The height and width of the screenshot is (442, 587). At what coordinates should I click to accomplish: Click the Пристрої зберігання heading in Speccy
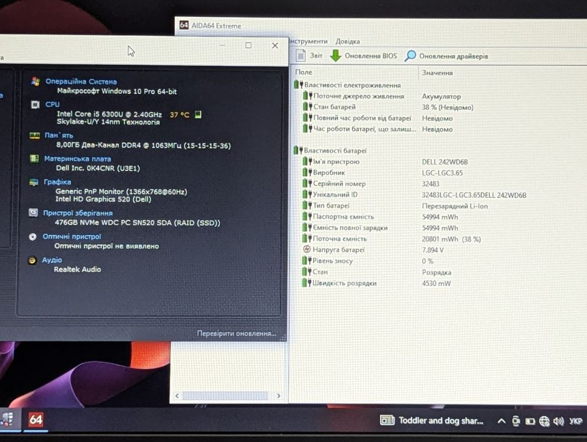click(x=78, y=213)
